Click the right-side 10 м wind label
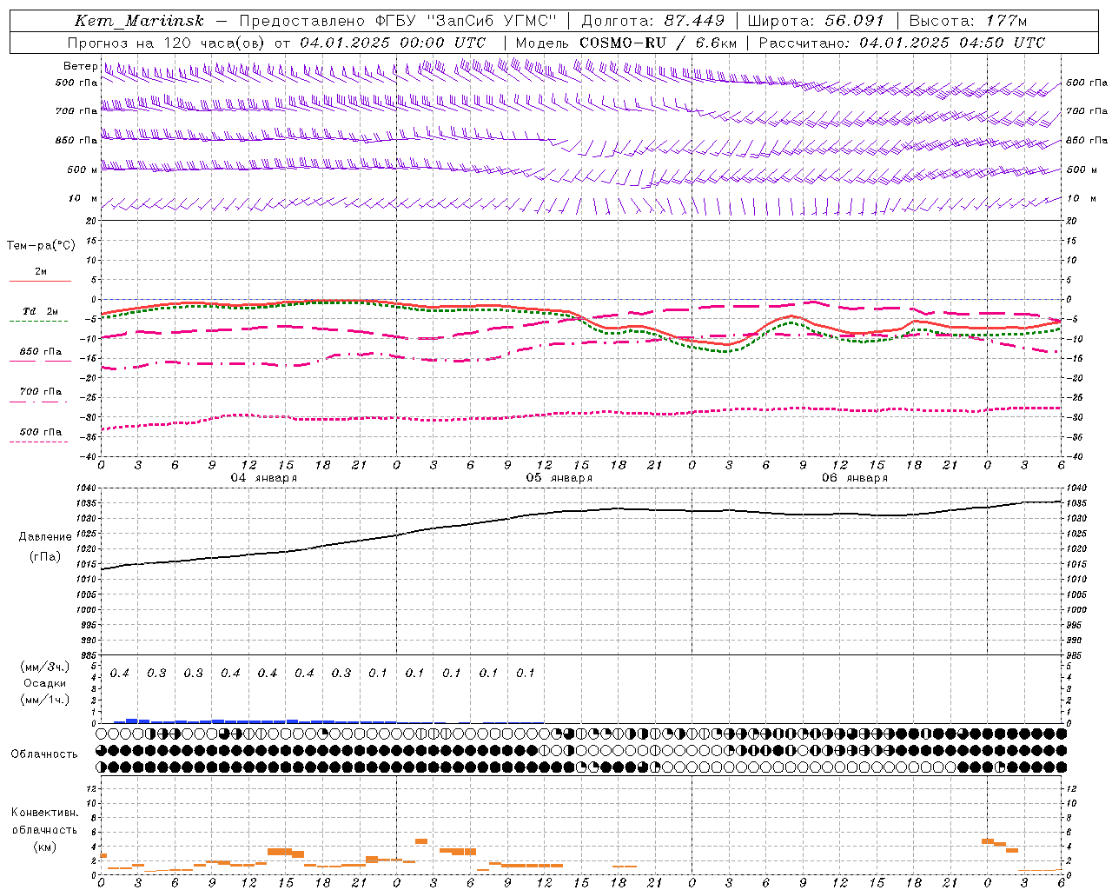Viewport: 1112px width, 890px height. click(x=1080, y=198)
